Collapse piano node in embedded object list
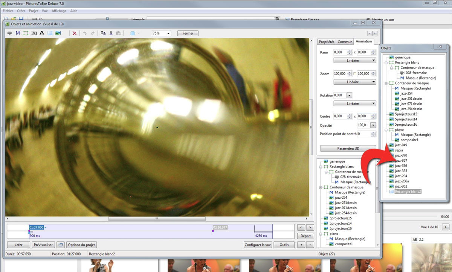 pyautogui.click(x=321, y=234)
